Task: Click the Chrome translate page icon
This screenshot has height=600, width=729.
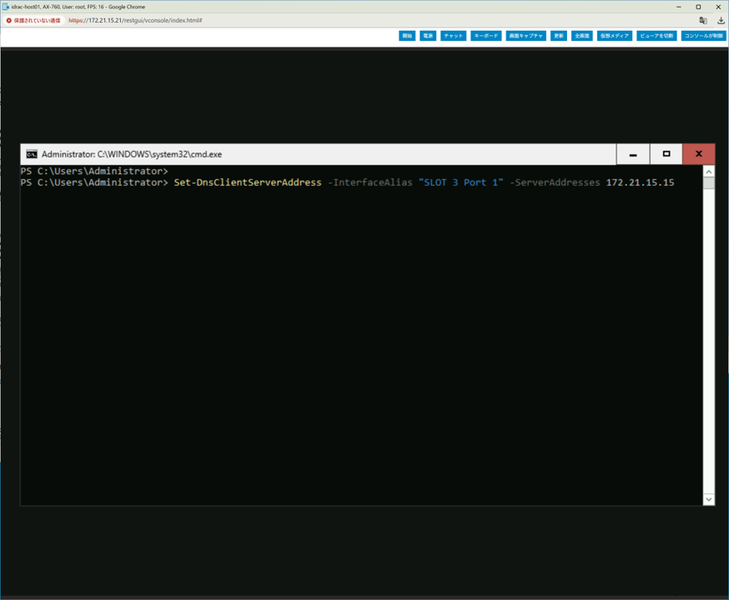Action: [x=703, y=20]
